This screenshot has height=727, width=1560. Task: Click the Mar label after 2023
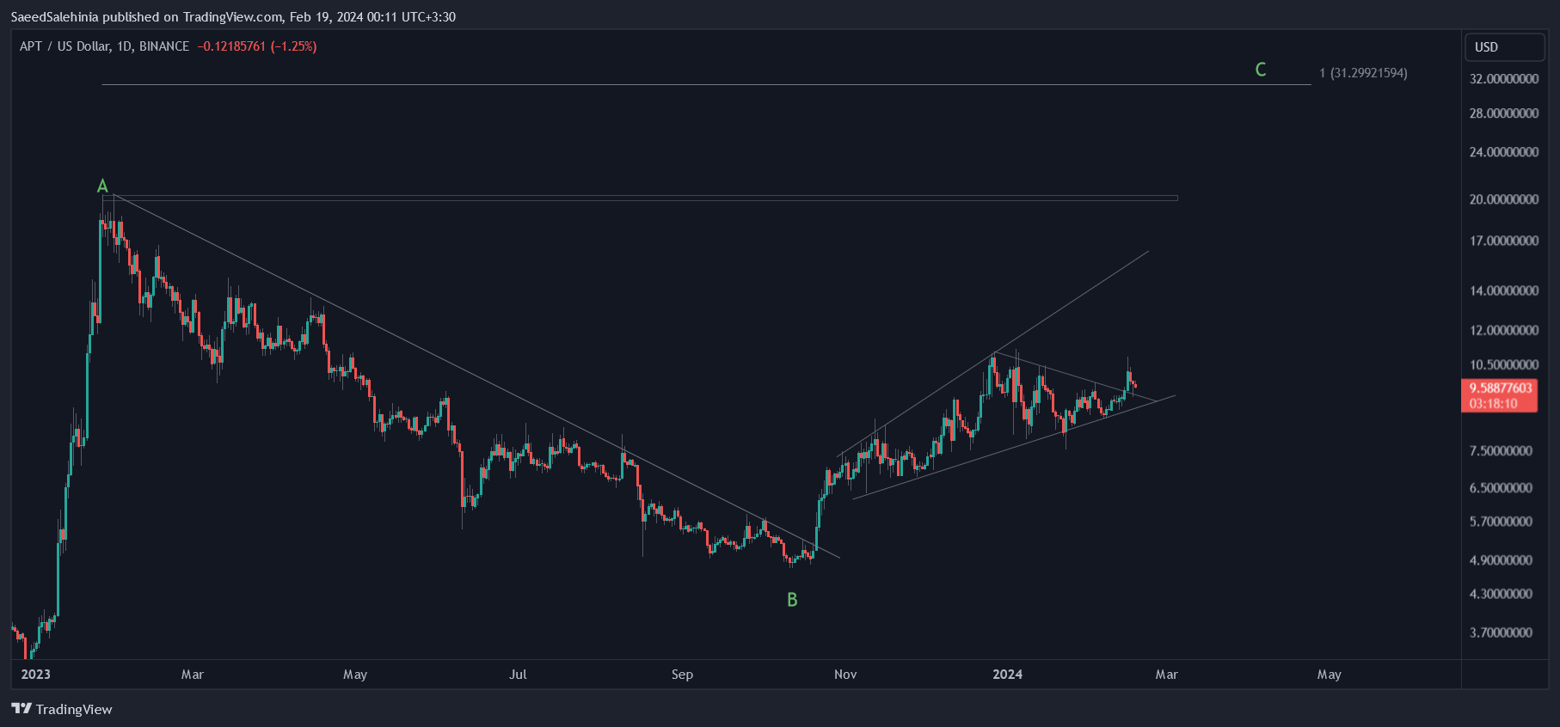pyautogui.click(x=193, y=675)
